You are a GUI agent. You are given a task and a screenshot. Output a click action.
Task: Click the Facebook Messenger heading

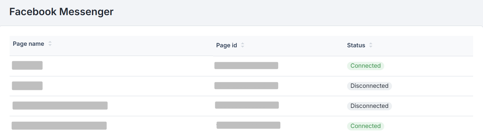[x=61, y=12]
